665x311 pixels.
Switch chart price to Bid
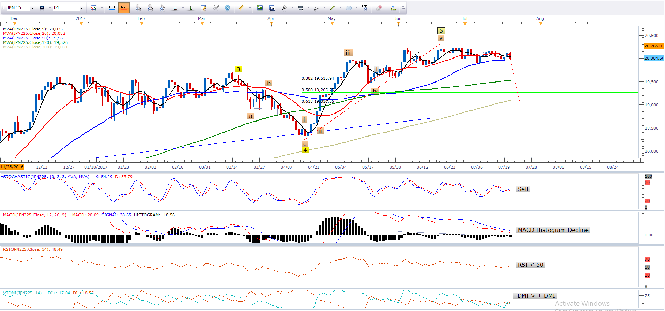tap(112, 8)
